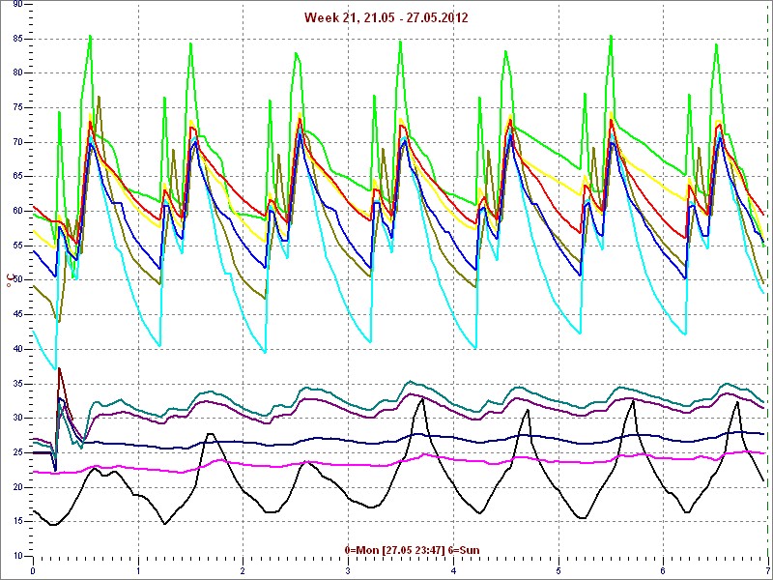Click the y-axis label 50
Screen dimensions: 773x580
(x=16, y=280)
